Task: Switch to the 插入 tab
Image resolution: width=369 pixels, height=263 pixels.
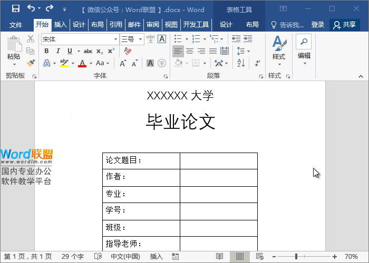Action: click(x=60, y=25)
